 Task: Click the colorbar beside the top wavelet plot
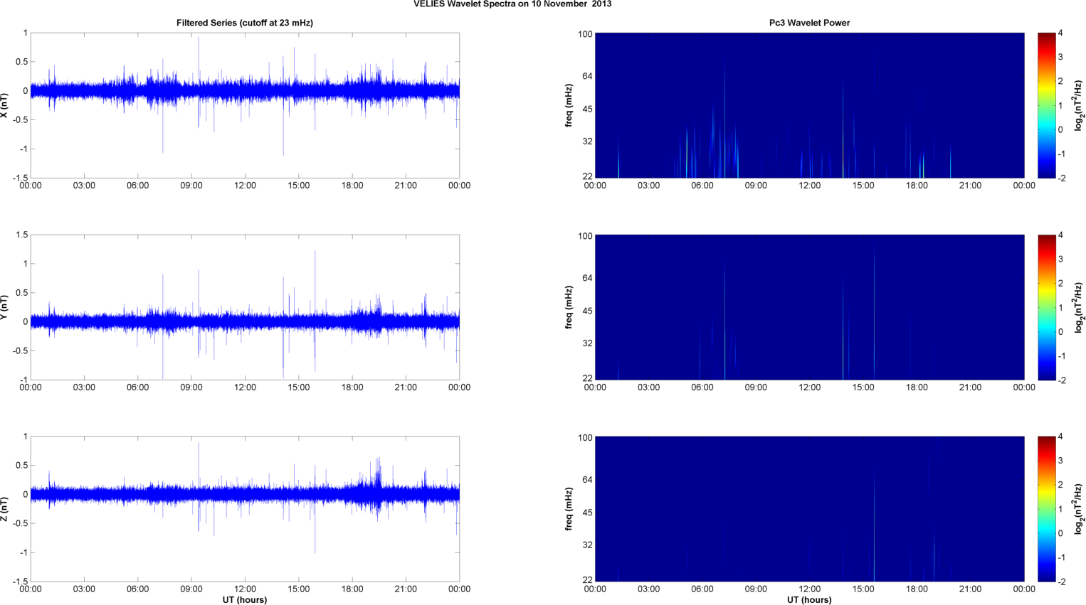[1046, 105]
